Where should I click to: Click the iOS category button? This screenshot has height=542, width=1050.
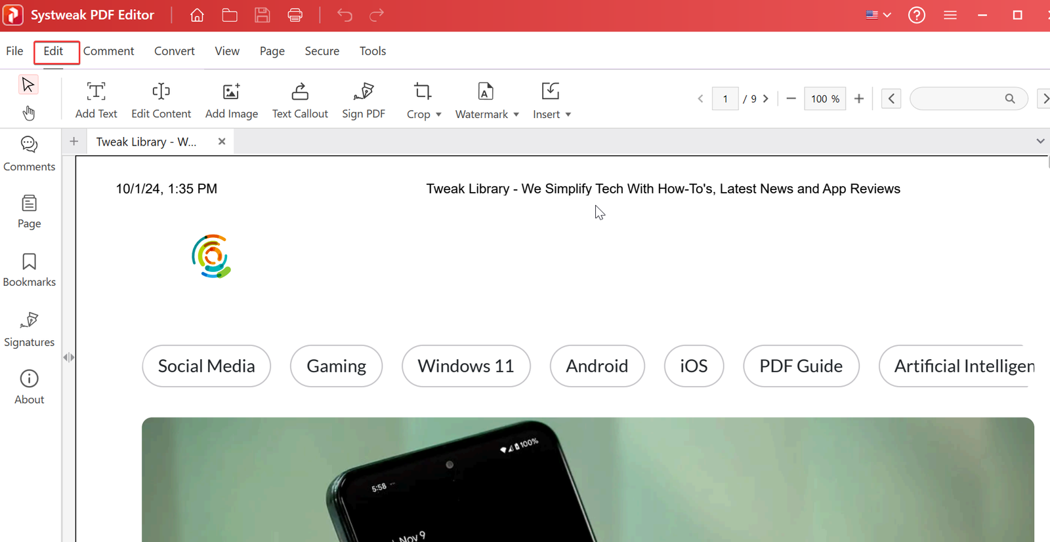(694, 366)
